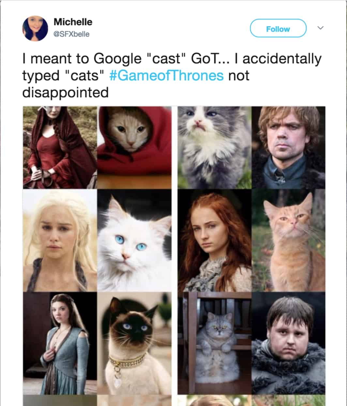The height and width of the screenshot is (406, 347).
Task: Expand the tweet options chevron menu
Action: (x=321, y=28)
